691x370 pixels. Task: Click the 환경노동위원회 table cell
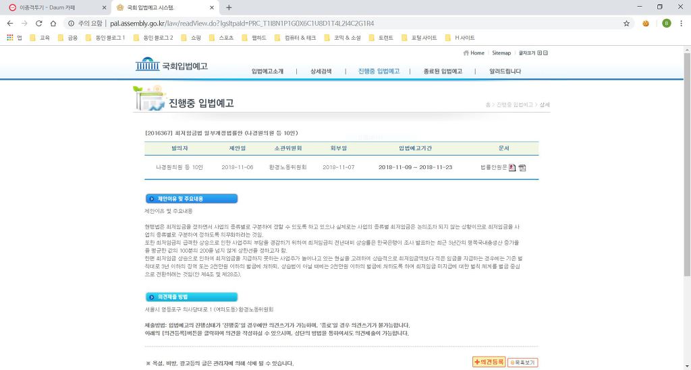point(287,167)
